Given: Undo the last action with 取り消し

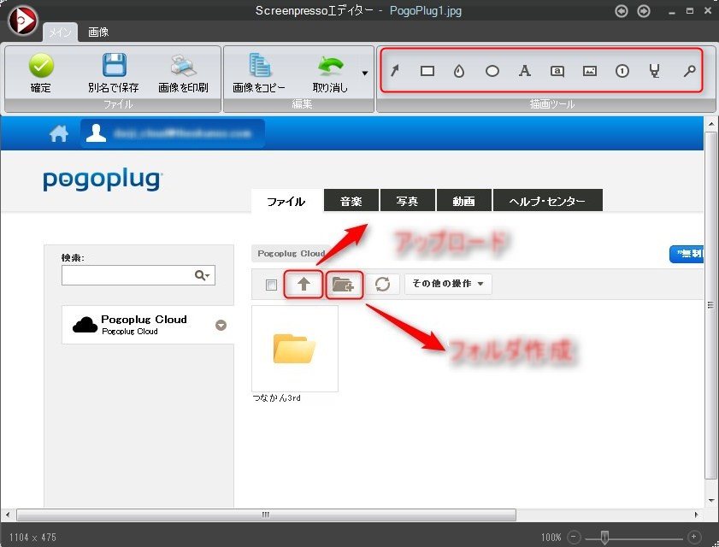Looking at the screenshot, I should click(x=330, y=73).
